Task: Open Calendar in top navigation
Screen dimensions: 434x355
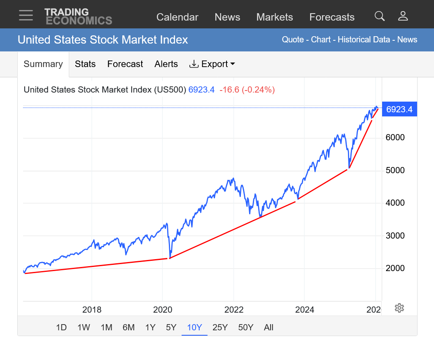Action: 177,17
